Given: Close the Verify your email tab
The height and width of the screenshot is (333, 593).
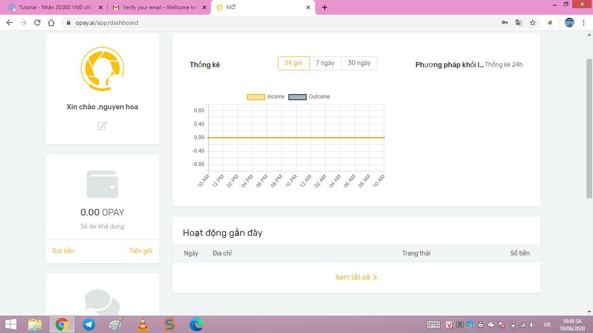Looking at the screenshot, I should (x=204, y=7).
